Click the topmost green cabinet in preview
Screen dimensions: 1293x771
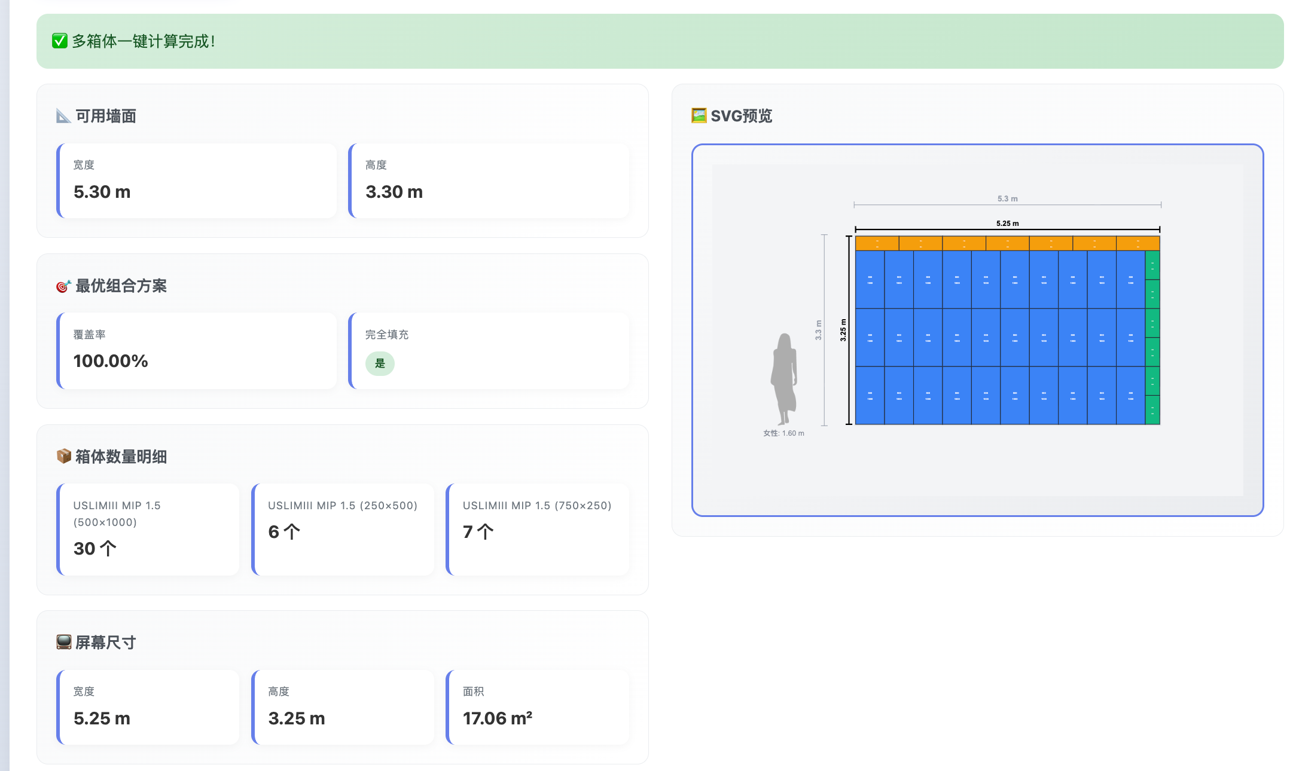click(x=1152, y=265)
